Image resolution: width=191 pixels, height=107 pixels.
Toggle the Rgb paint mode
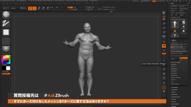coord(57,7)
